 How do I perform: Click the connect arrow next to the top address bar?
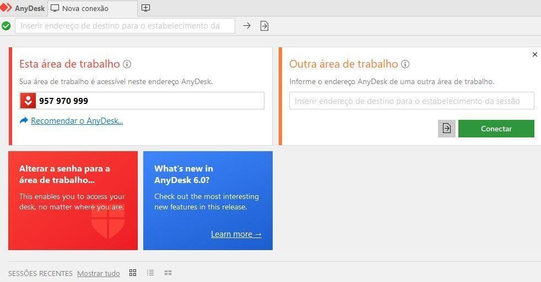(247, 25)
